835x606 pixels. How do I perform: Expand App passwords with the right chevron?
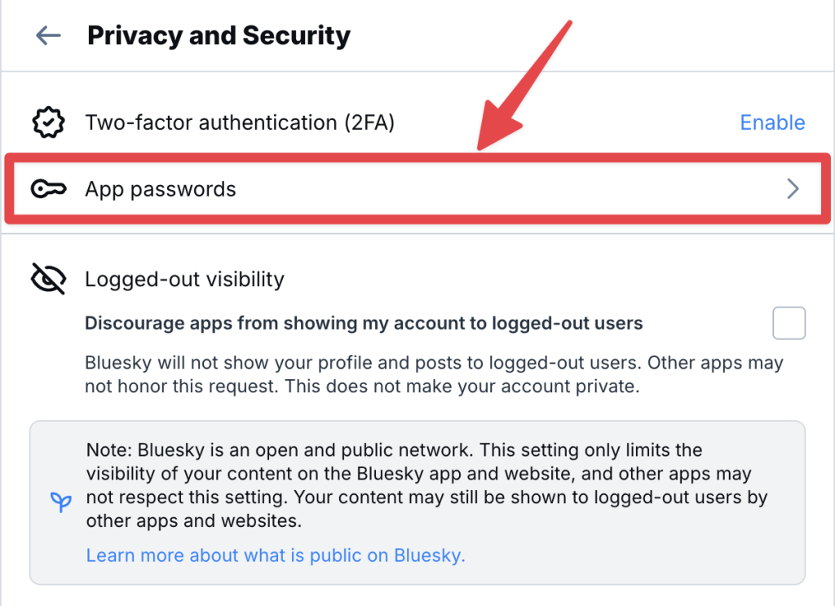(792, 188)
